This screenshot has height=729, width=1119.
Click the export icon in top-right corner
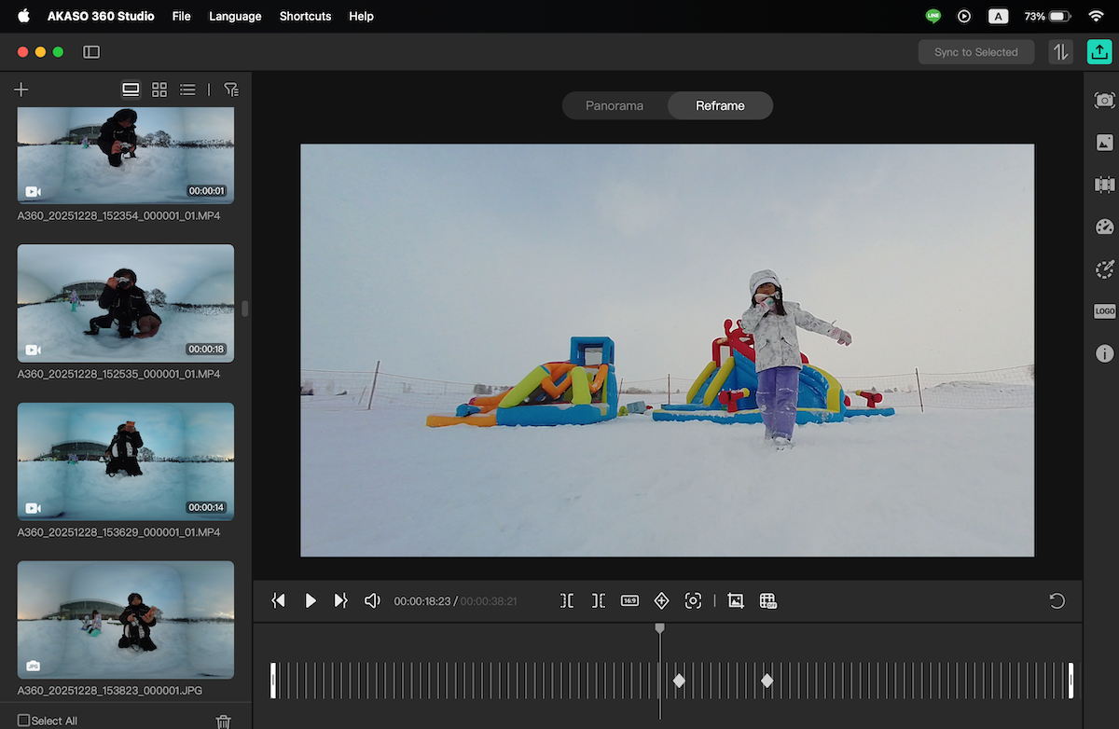1099,52
